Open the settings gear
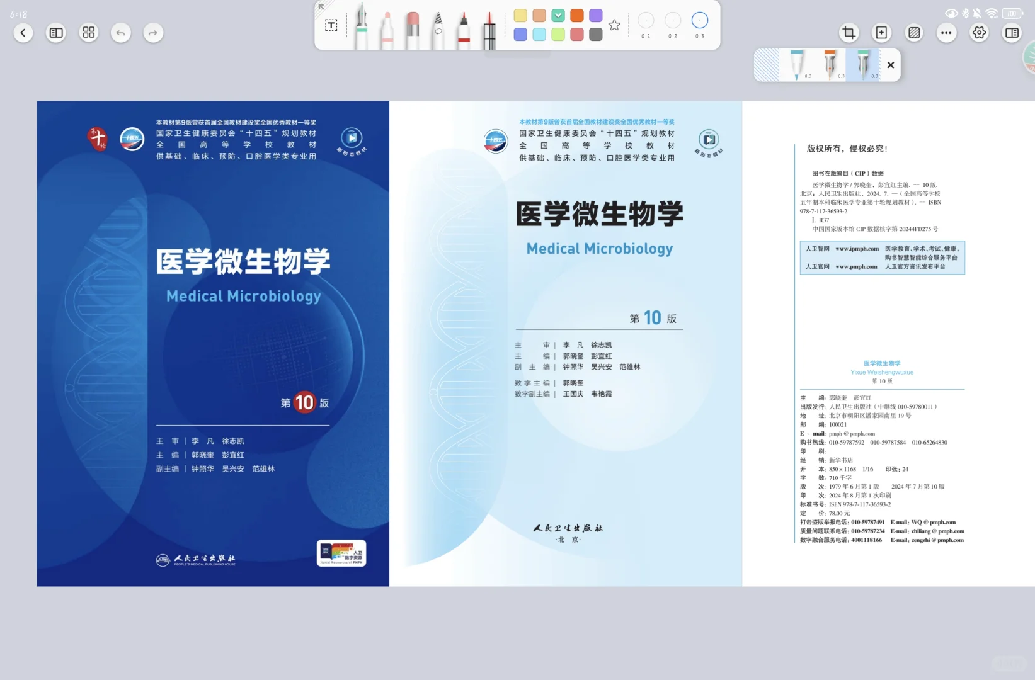 (x=979, y=33)
